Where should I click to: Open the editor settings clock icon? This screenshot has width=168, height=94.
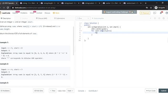[x=164, y=18]
